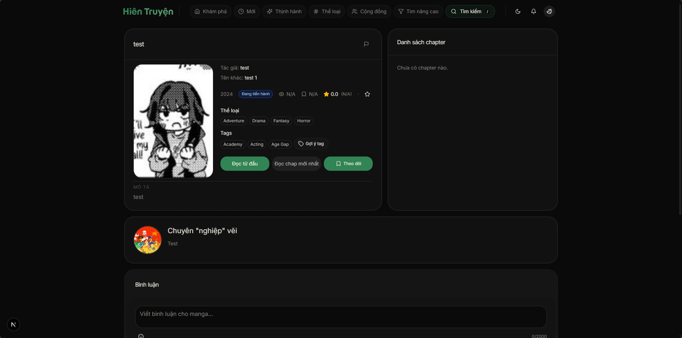Toggle dark mode with moon icon
This screenshot has width=682, height=338.
(x=518, y=11)
